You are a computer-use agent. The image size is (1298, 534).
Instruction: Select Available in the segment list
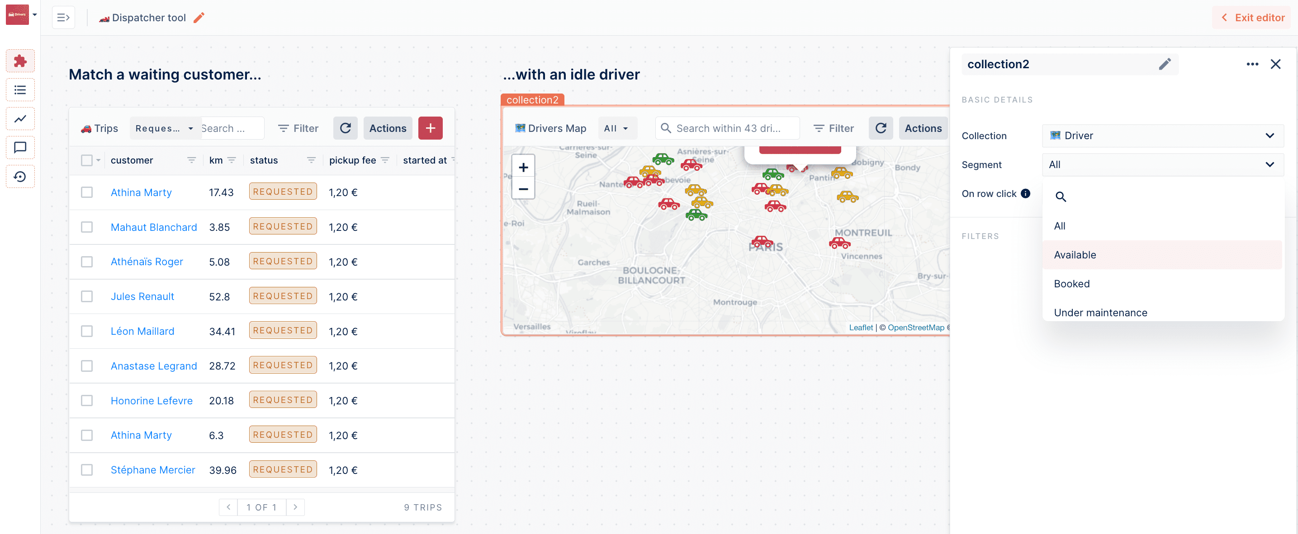[x=1075, y=255]
